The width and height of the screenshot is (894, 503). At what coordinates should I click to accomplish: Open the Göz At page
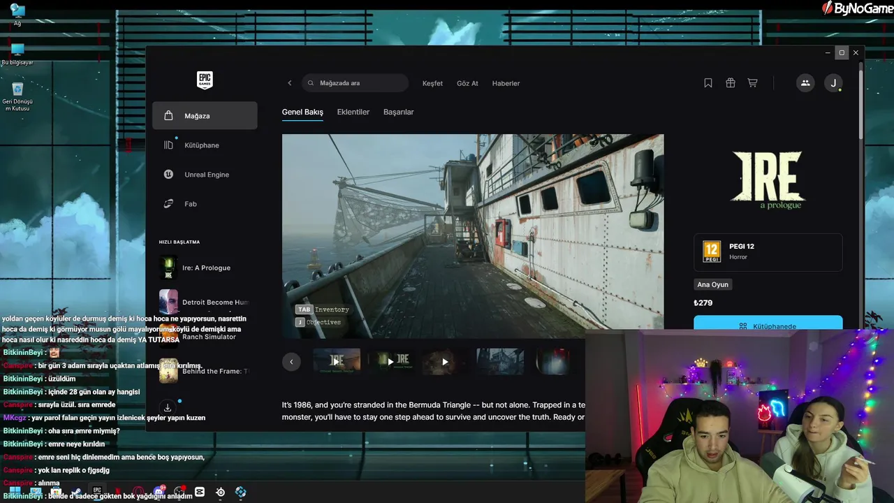click(x=467, y=83)
